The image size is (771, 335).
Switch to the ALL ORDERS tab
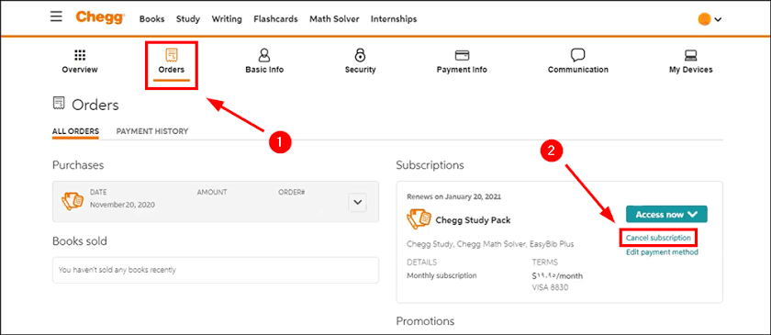click(x=75, y=131)
